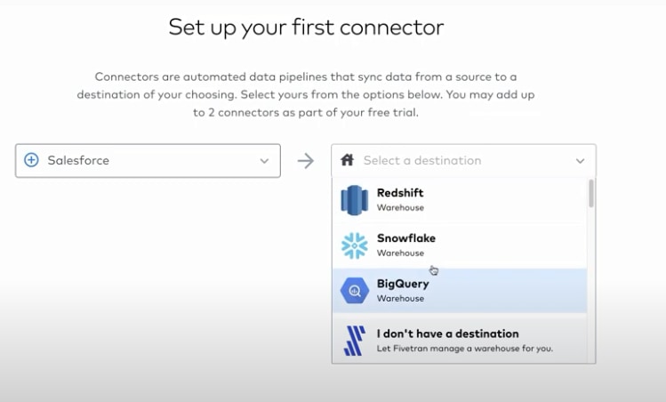Collapse the destination dropdown chevron
666x402 pixels.
(x=581, y=161)
